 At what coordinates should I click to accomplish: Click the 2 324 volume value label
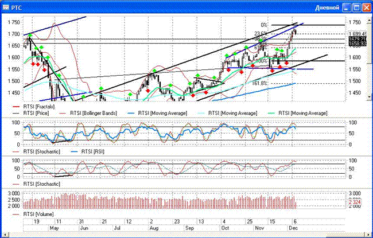(x=355, y=202)
